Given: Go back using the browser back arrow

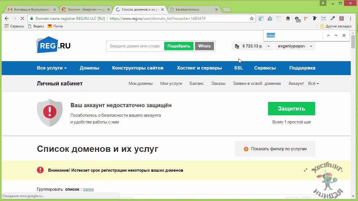Looking at the screenshot, I should pos(7,18).
